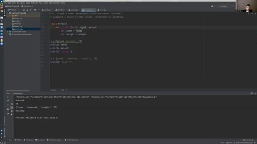Image resolution: width=257 pixels, height=144 pixels.
Task: Click the collapse all icon in Project toolbar
Action: click(31, 10)
